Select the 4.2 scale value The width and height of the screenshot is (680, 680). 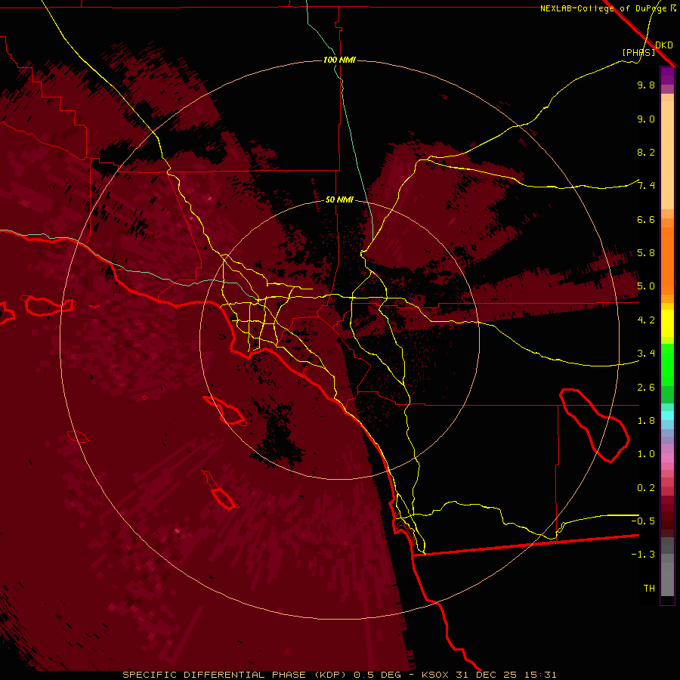click(x=646, y=320)
